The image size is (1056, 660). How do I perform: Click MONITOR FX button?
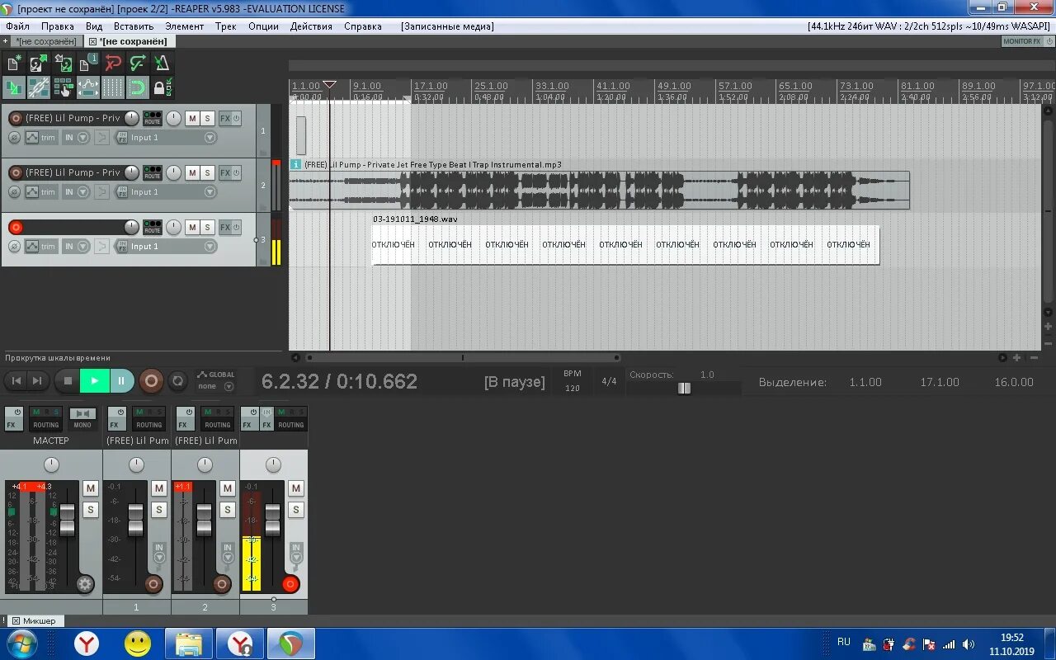1024,41
